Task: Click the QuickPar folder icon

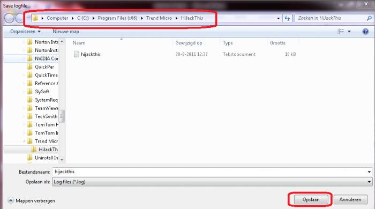Action: [x=29, y=67]
